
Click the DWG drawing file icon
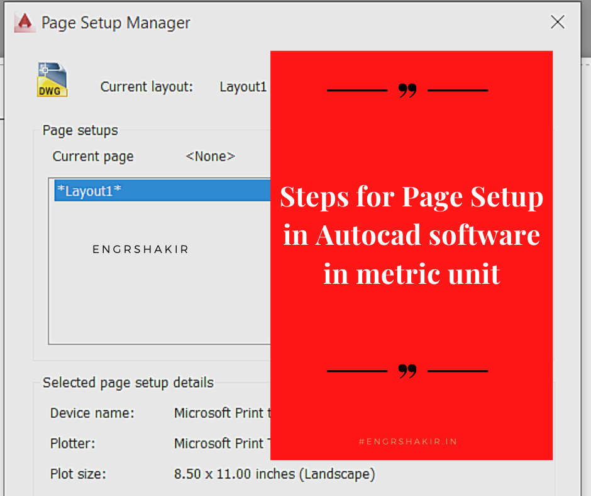click(52, 79)
